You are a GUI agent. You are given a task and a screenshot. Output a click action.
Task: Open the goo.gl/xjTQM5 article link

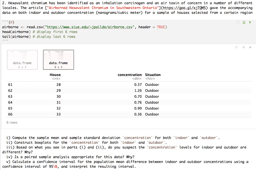pos(184,8)
